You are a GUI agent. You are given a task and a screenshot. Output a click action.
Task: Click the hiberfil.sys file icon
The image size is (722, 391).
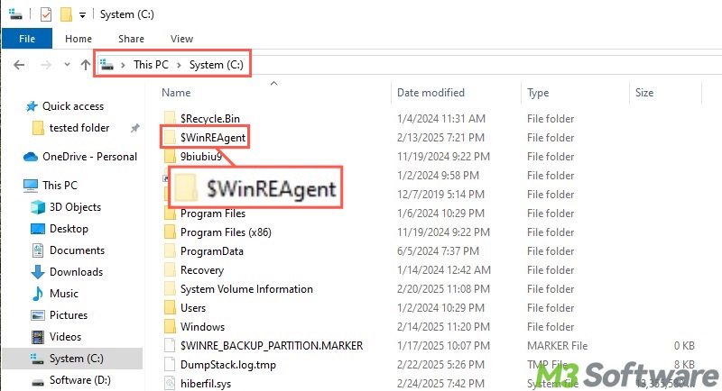click(x=170, y=383)
